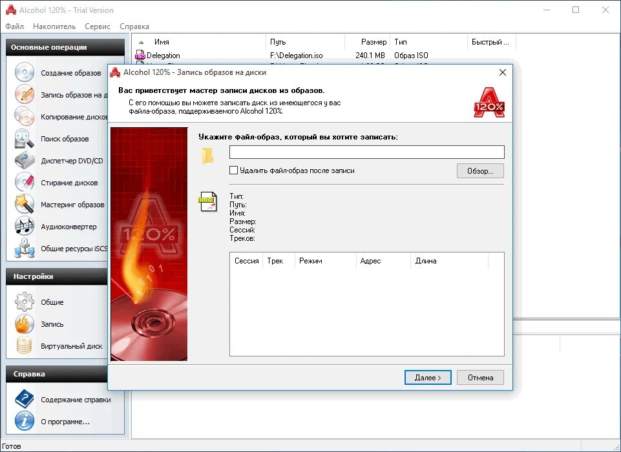The width and height of the screenshot is (621, 452).
Task: Click the Адрес column header in dialog
Action: click(x=383, y=261)
